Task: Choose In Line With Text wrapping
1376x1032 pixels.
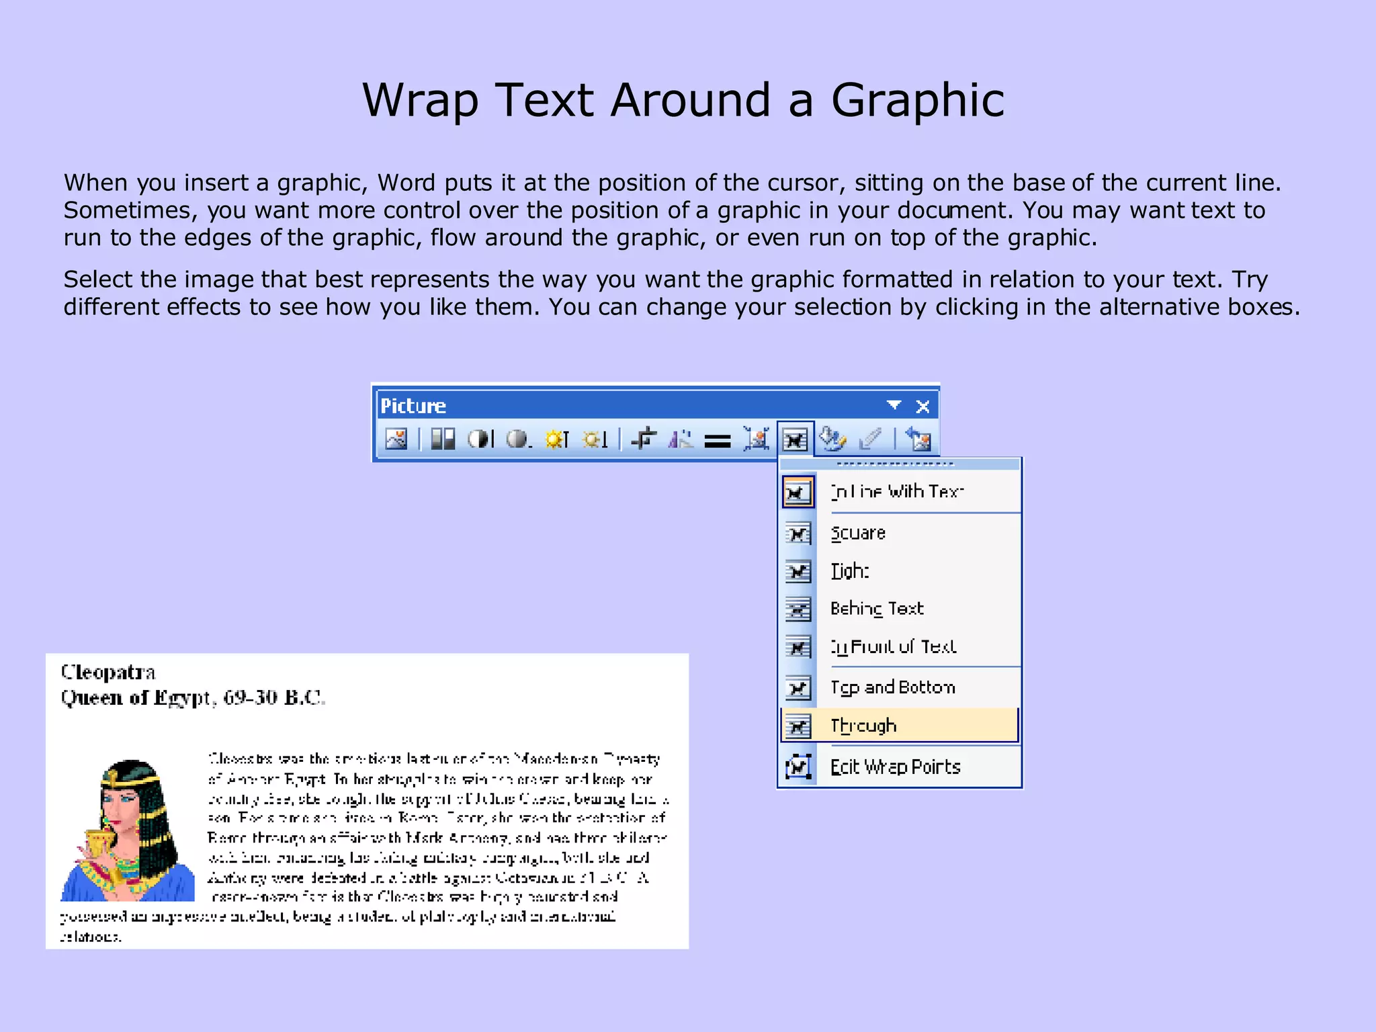Action: [900, 492]
